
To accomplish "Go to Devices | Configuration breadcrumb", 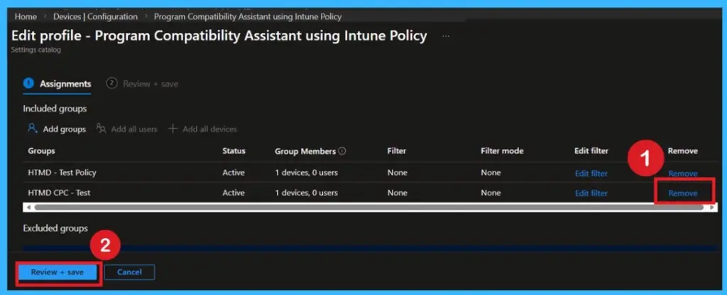I will pos(95,17).
